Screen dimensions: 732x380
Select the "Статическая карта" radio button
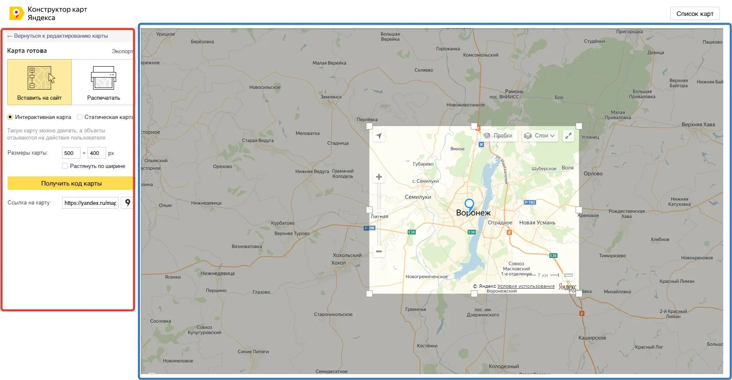pyautogui.click(x=80, y=117)
